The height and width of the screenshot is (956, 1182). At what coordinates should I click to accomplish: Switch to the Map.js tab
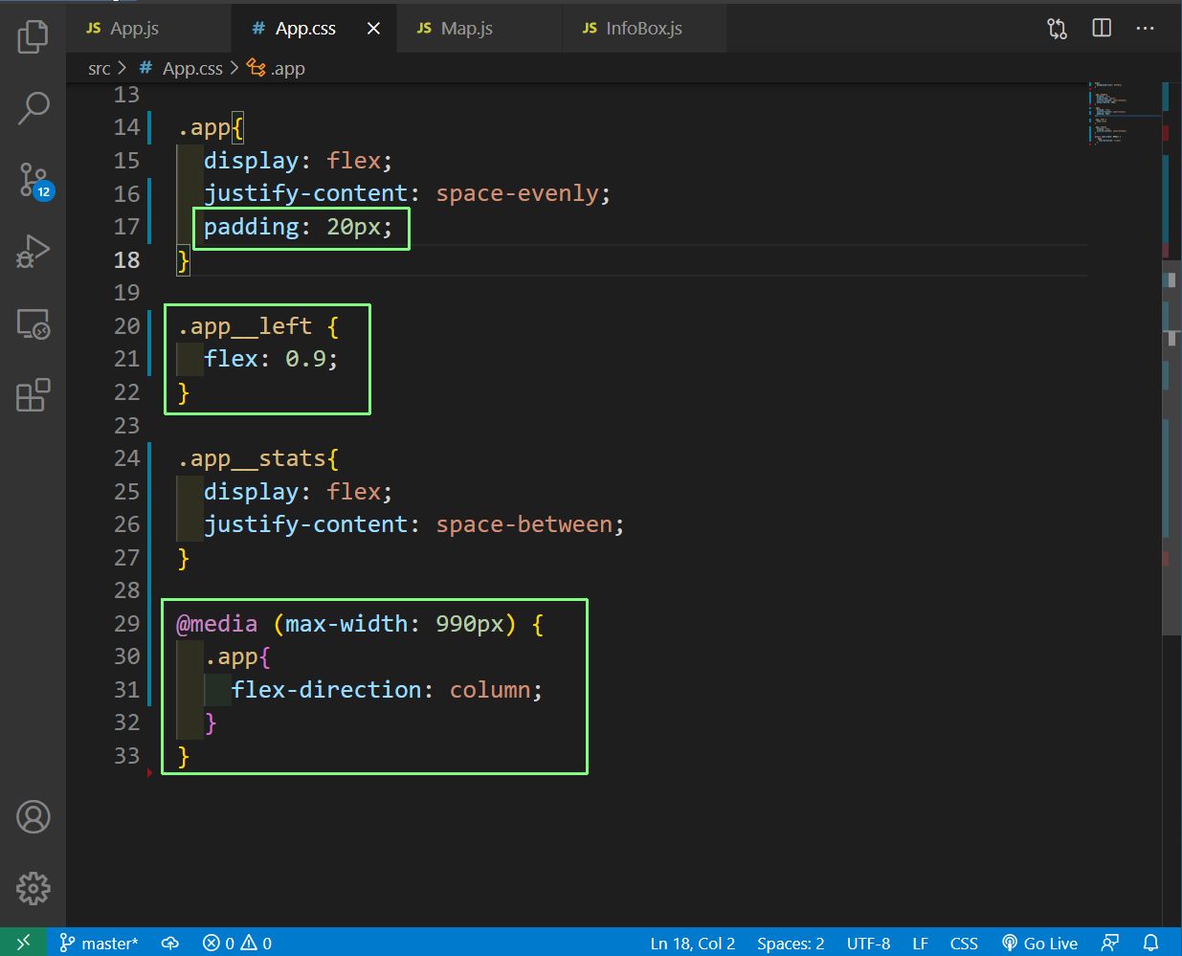tap(479, 29)
